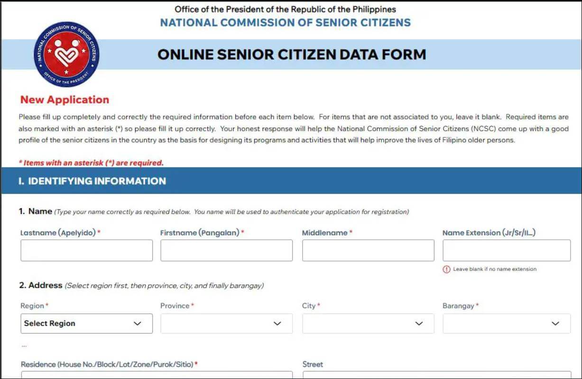582x379 pixels.
Task: Expand the Province dropdown
Action: click(x=226, y=324)
